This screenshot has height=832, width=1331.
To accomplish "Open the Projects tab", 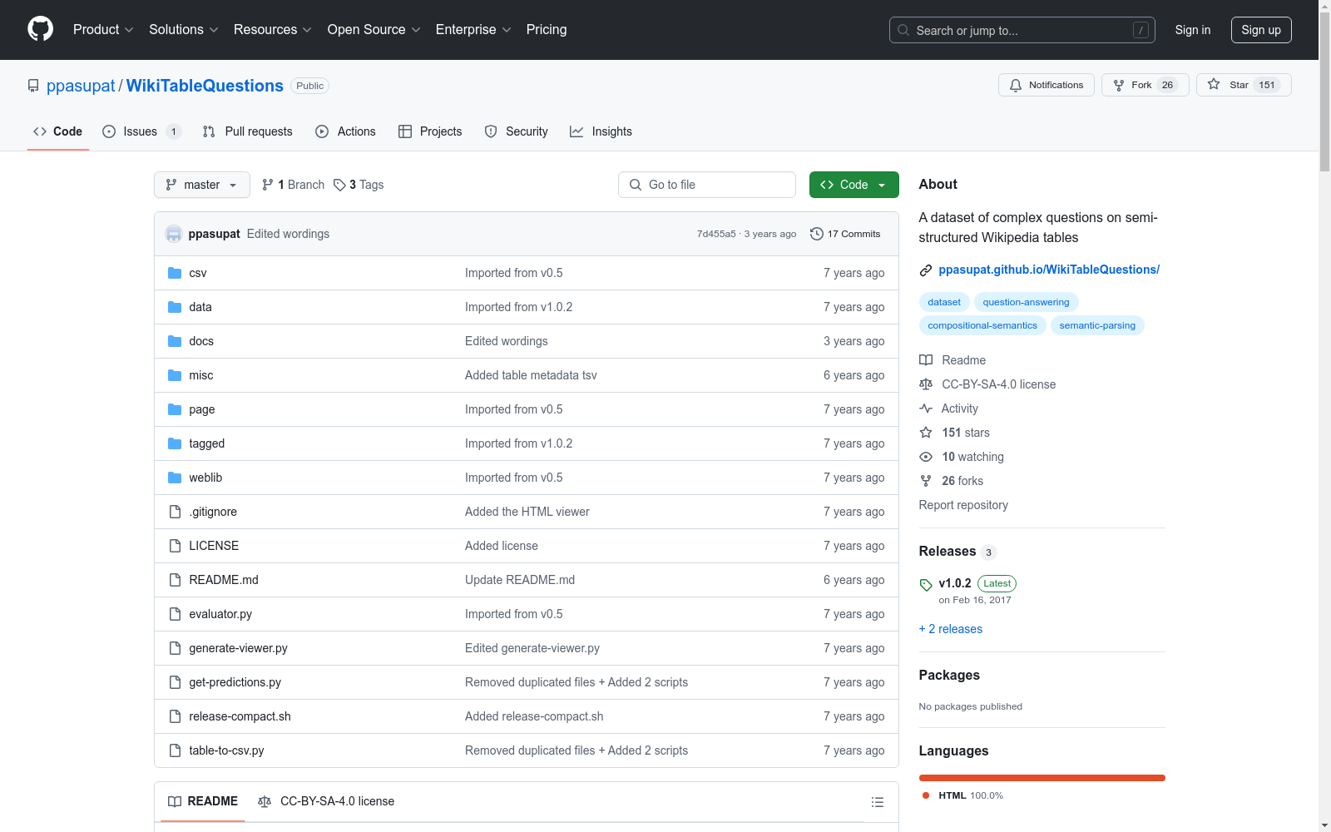I will click(x=430, y=131).
